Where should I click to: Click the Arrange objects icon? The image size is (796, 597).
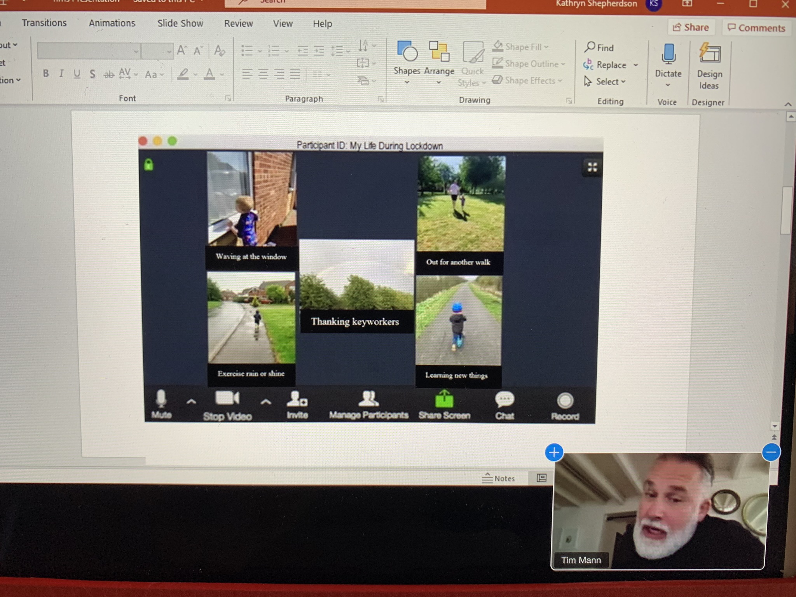439,52
